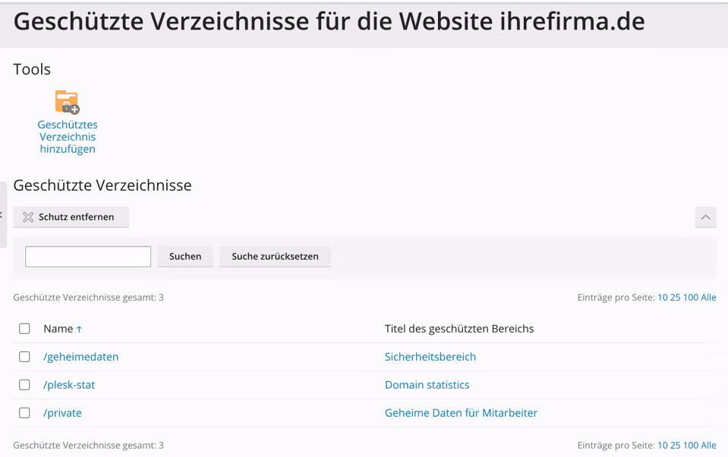This screenshot has height=457, width=728.
Task: Open the /geheimedaten directory link
Action: pos(81,357)
